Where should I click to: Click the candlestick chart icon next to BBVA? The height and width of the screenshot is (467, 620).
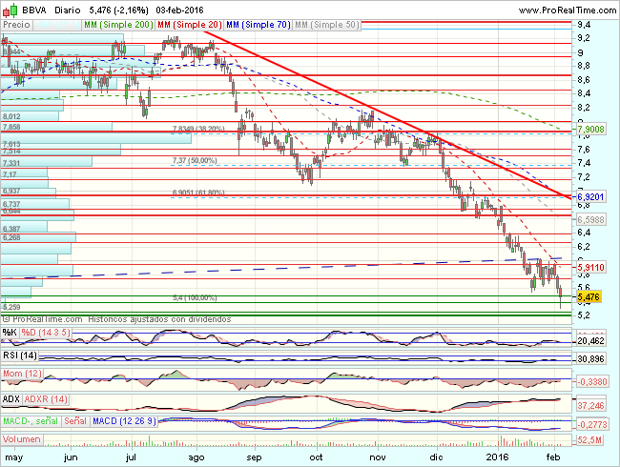point(10,10)
